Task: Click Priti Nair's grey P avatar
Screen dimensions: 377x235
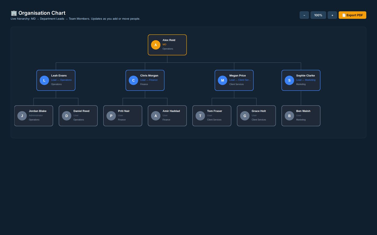Action: pyautogui.click(x=111, y=116)
